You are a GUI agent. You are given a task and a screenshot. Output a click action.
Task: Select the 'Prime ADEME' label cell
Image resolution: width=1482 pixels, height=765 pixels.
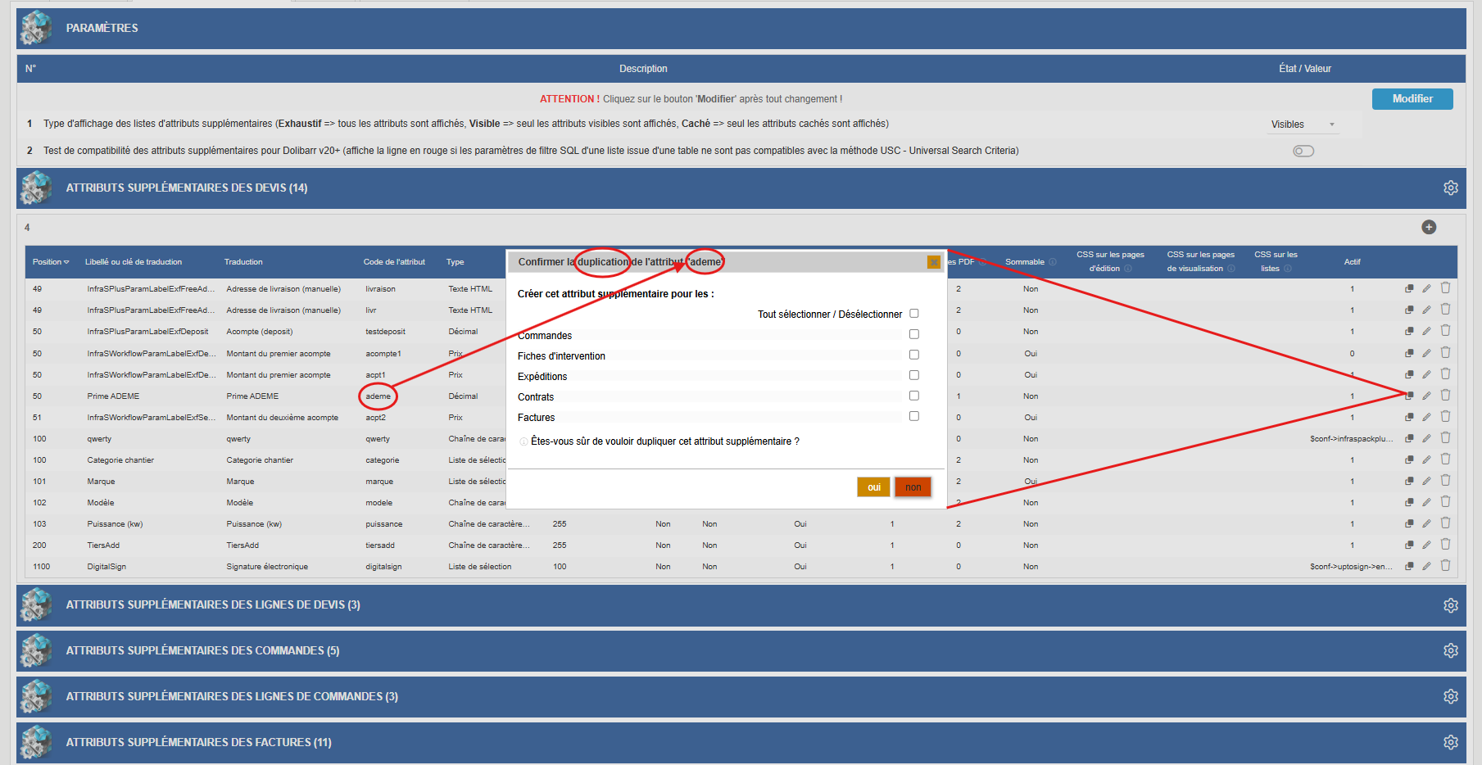click(113, 396)
